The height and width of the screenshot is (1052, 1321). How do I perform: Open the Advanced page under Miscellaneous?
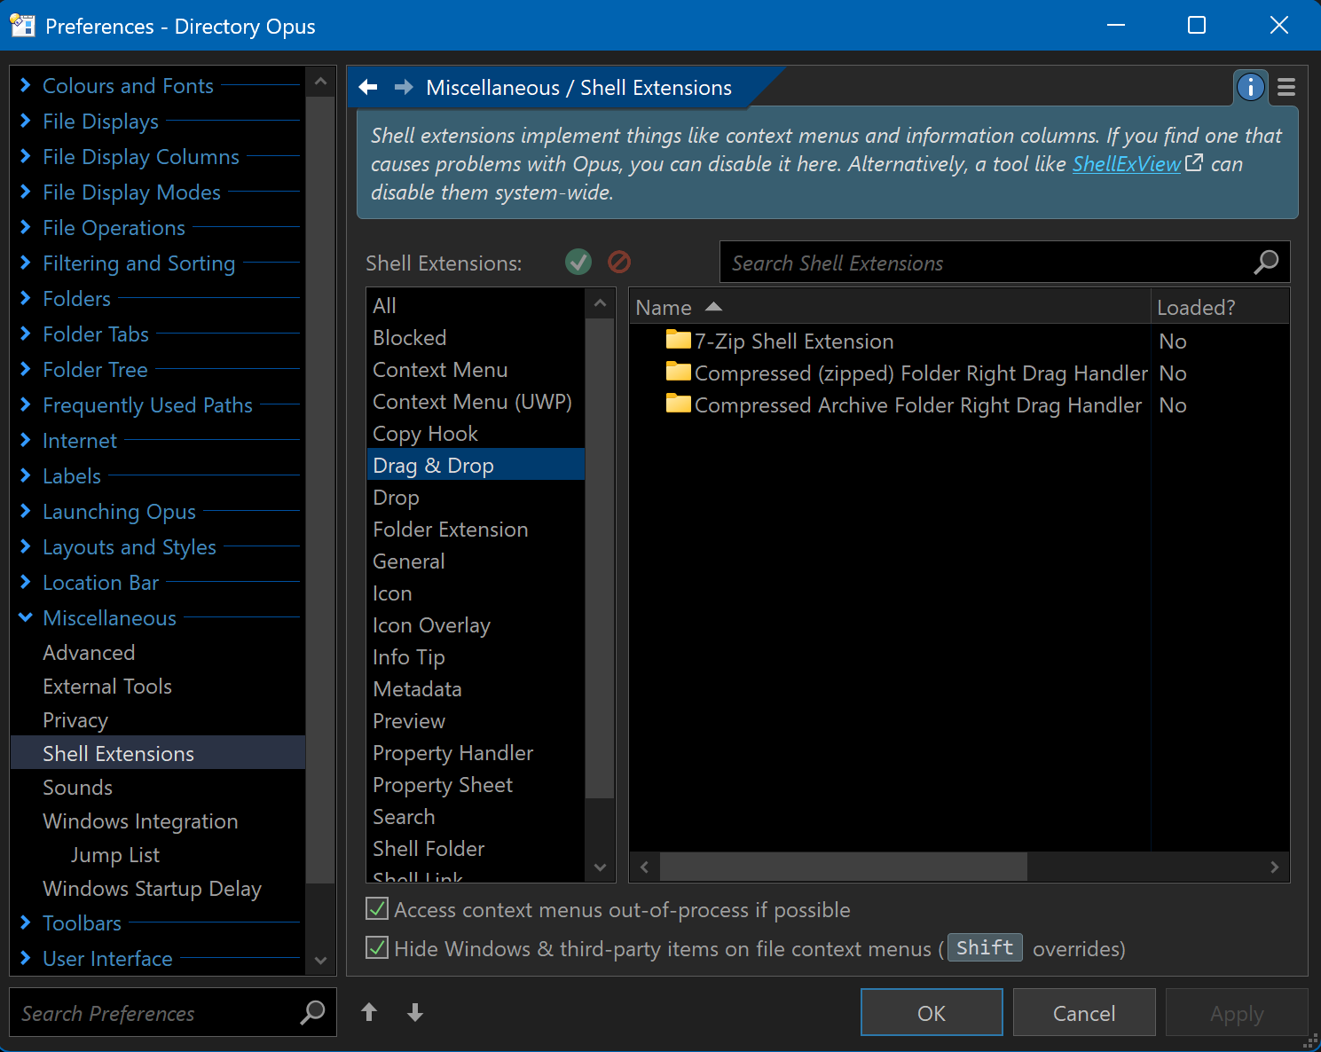coord(89,653)
